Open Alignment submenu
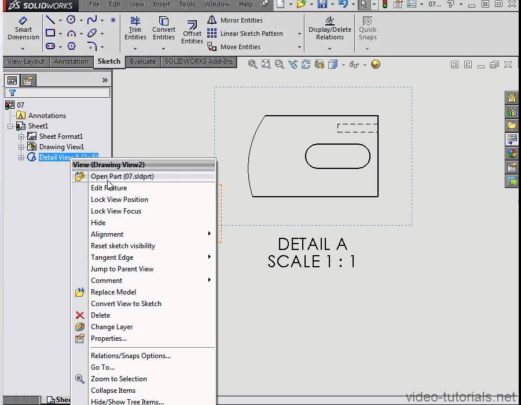The height and width of the screenshot is (405, 521). click(x=143, y=234)
